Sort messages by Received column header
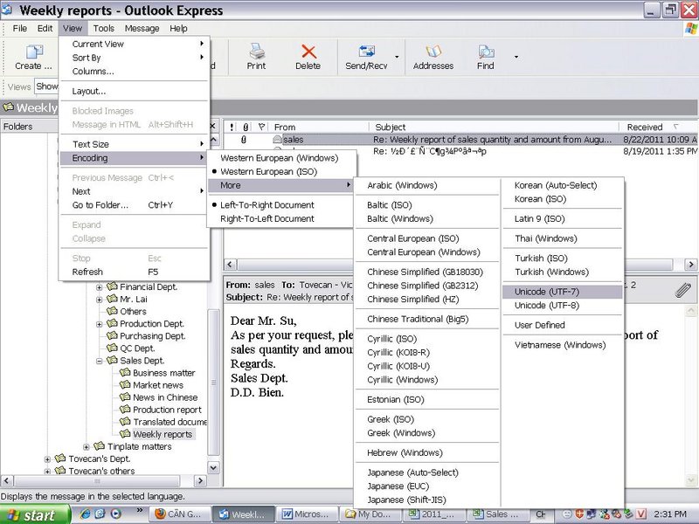The image size is (699, 524). pos(645,128)
